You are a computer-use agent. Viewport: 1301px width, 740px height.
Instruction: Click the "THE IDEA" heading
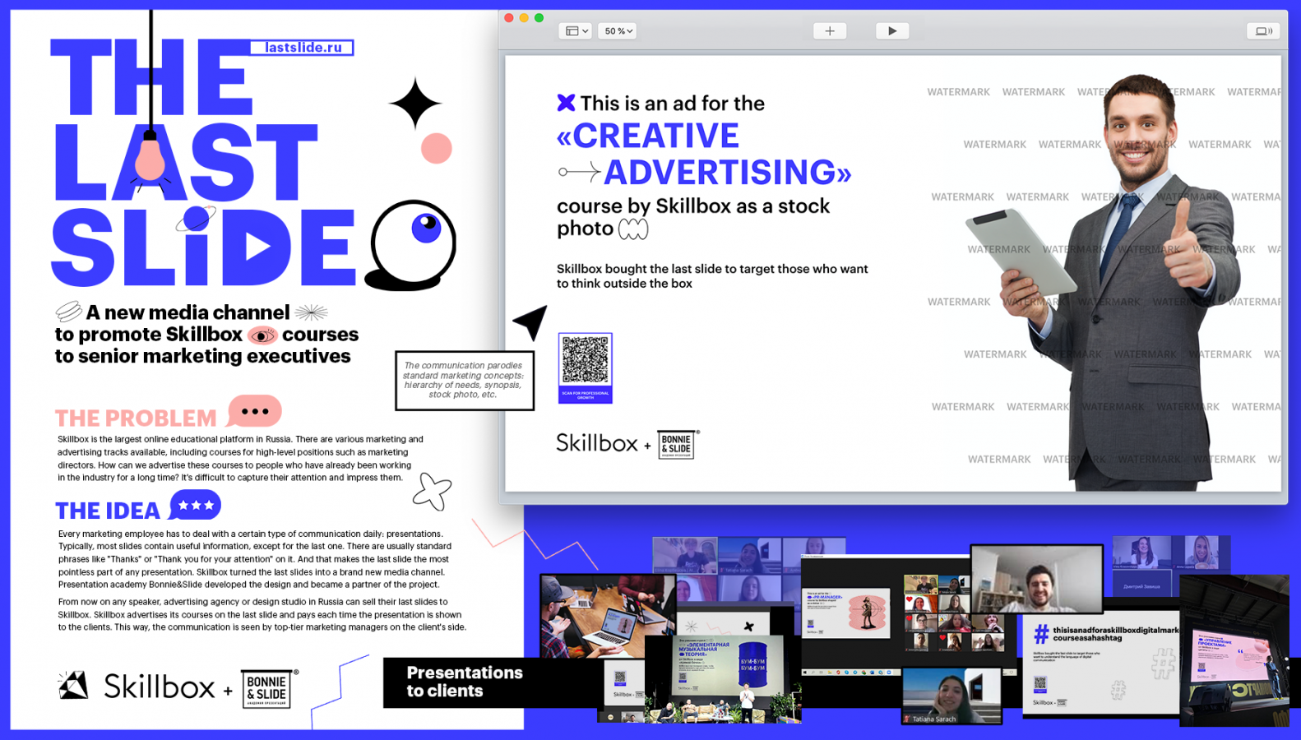108,511
